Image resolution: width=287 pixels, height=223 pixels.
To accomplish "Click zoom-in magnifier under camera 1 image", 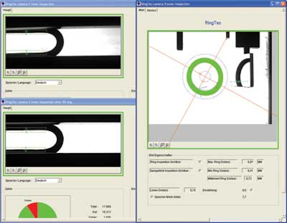I will 8,73.
